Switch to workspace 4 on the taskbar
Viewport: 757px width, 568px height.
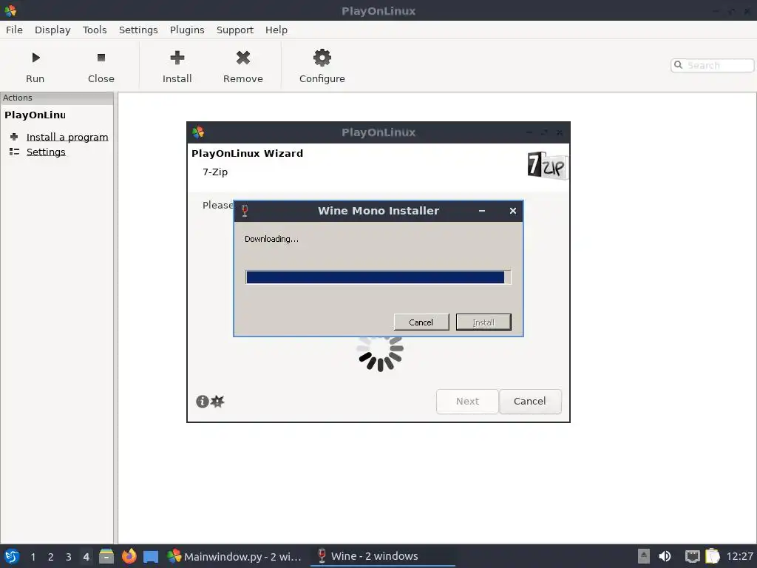pyautogui.click(x=86, y=557)
